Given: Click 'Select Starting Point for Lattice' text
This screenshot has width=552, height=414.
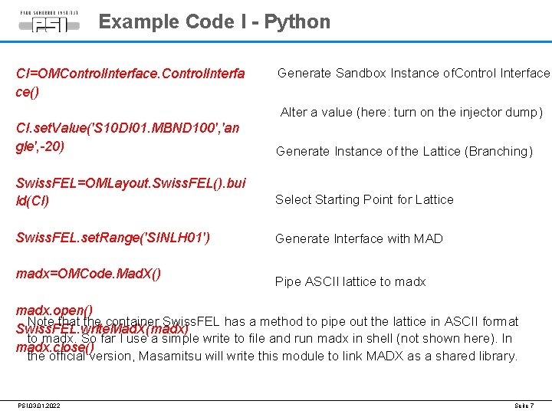Looking at the screenshot, I should [364, 199].
